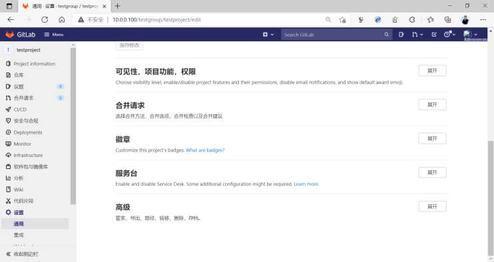Go to browser home page icon
Image resolution: width=494 pixels, height=262 pixels.
pyautogui.click(x=62, y=19)
